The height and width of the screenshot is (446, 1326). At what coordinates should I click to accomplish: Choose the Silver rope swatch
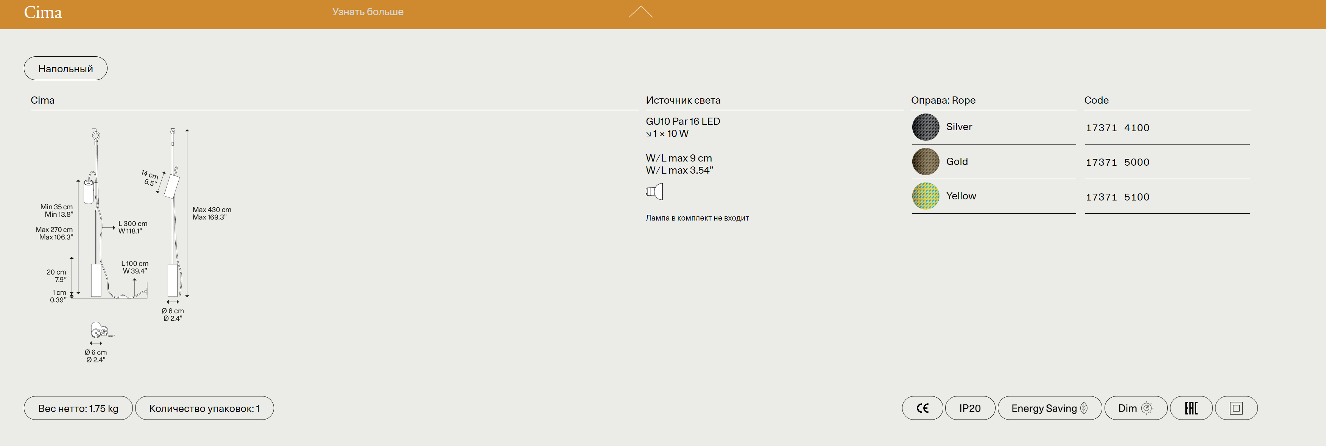925,127
